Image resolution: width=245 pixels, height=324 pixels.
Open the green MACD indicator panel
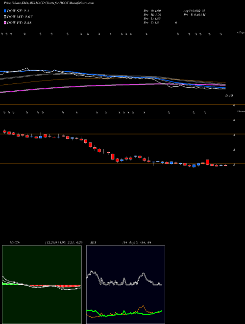[42, 285]
